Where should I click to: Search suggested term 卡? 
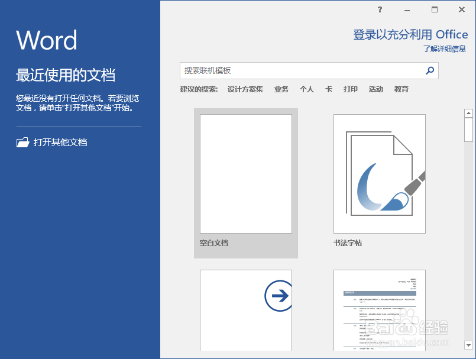tap(328, 89)
